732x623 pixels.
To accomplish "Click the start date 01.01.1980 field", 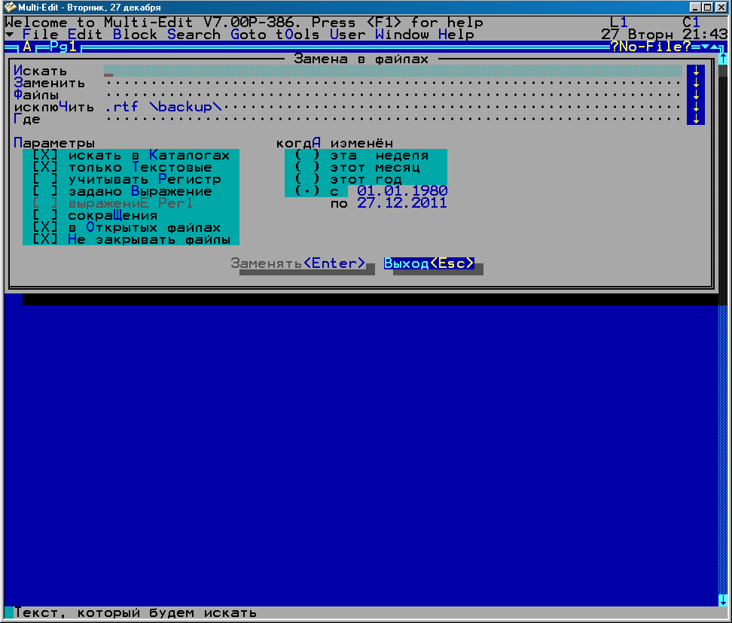I will pos(402,191).
